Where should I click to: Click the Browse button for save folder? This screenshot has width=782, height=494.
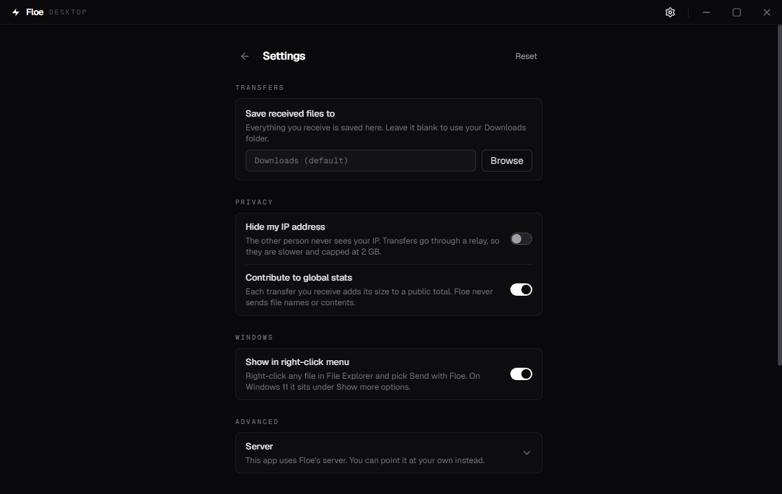pyautogui.click(x=506, y=161)
